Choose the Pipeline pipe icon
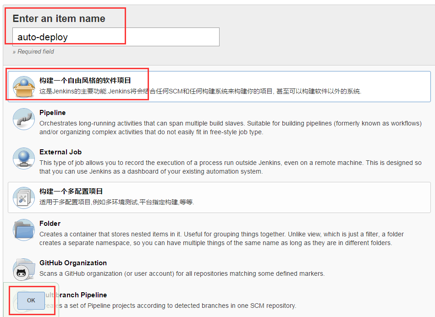 click(x=24, y=119)
